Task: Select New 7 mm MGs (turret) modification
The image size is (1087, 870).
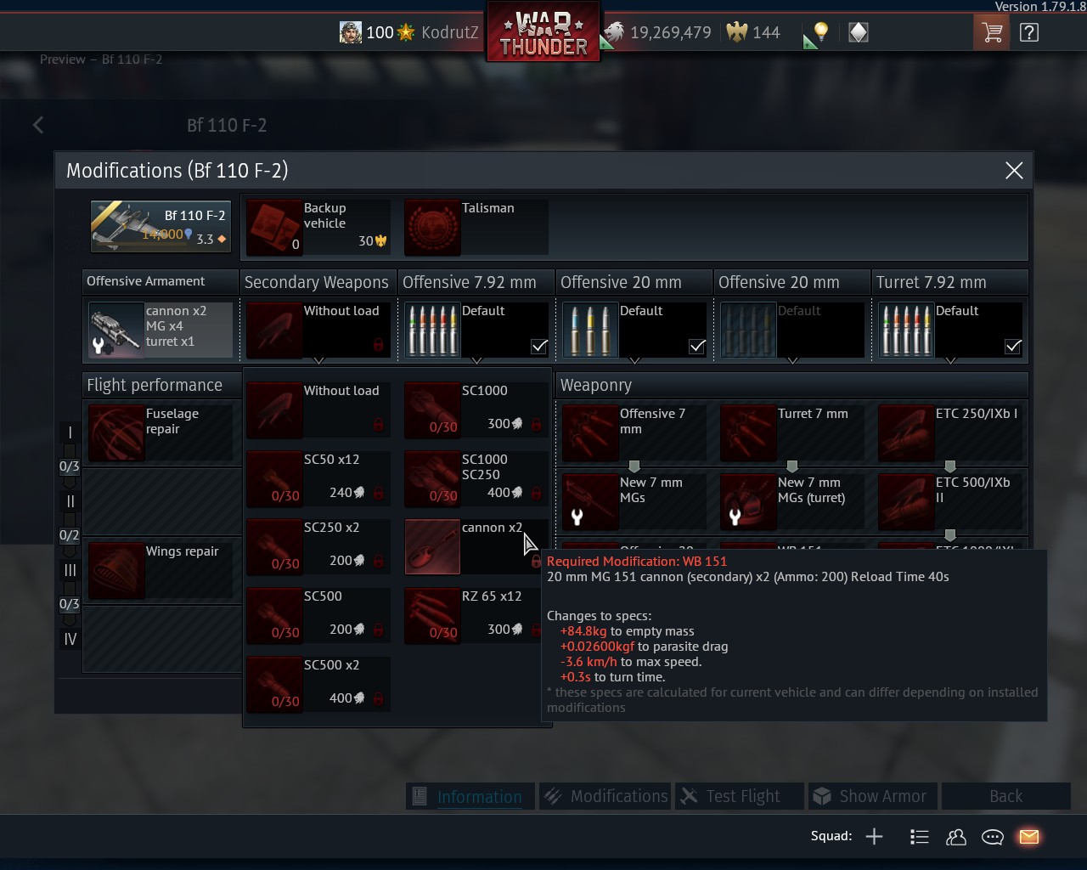Action: click(x=791, y=501)
